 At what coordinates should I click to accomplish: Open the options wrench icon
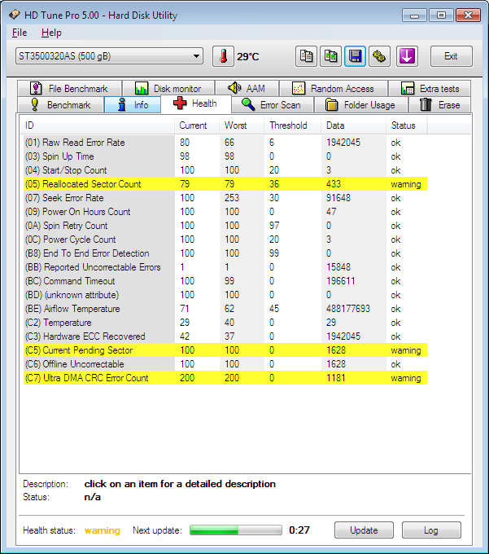click(379, 56)
